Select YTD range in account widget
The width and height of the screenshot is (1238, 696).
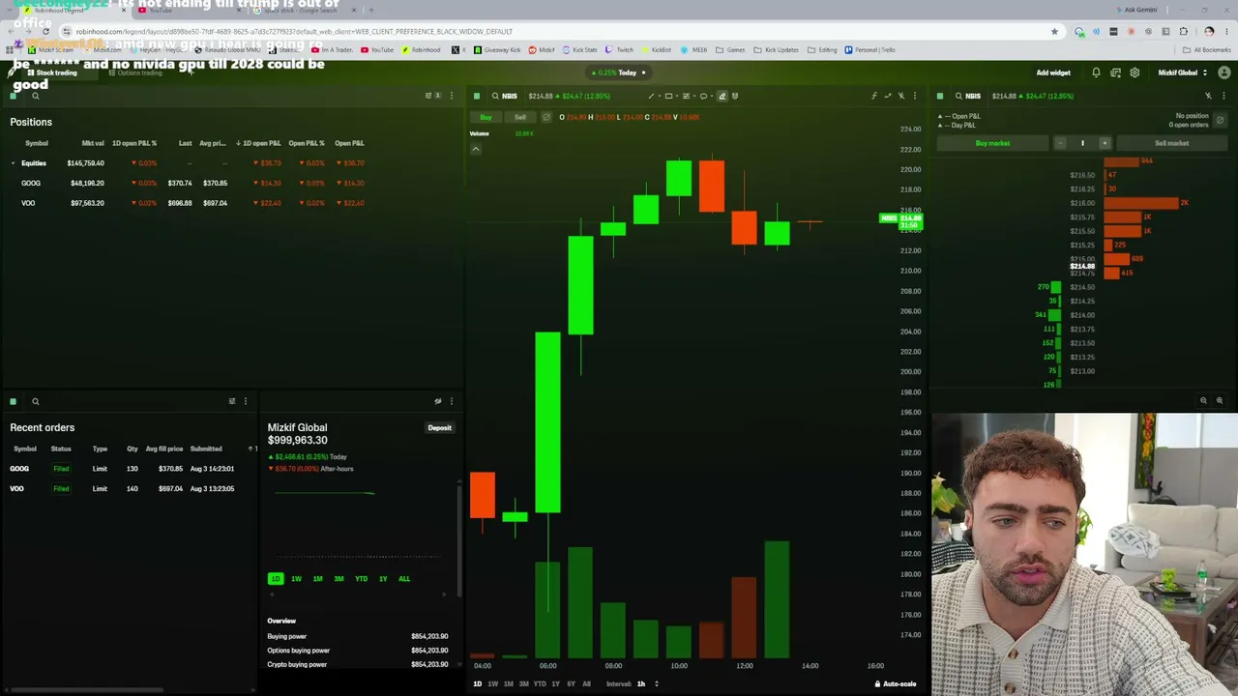pyautogui.click(x=361, y=578)
